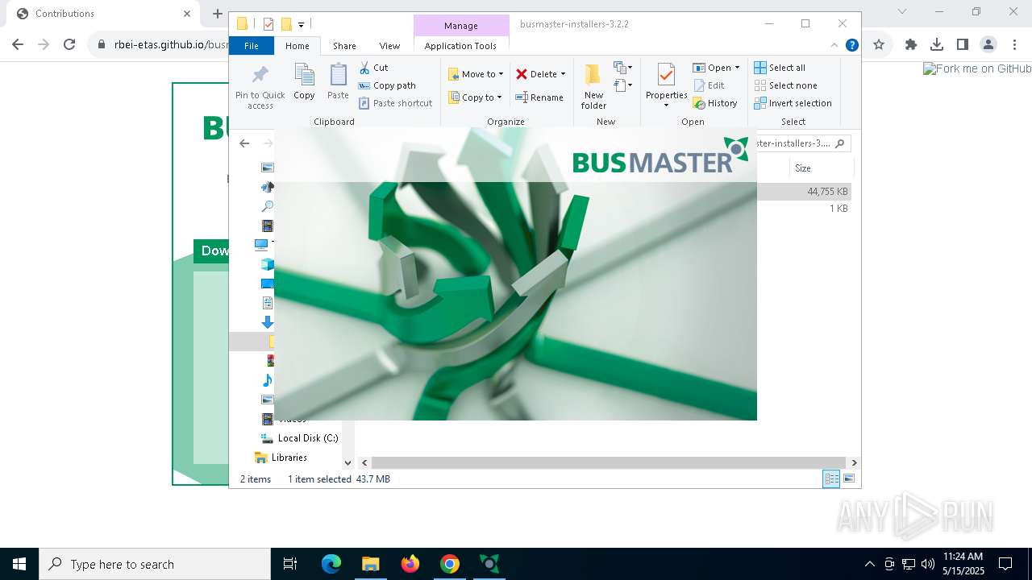This screenshot has width=1032, height=580.
Task: Switch to the Home ribbon tab
Action: [x=297, y=46]
